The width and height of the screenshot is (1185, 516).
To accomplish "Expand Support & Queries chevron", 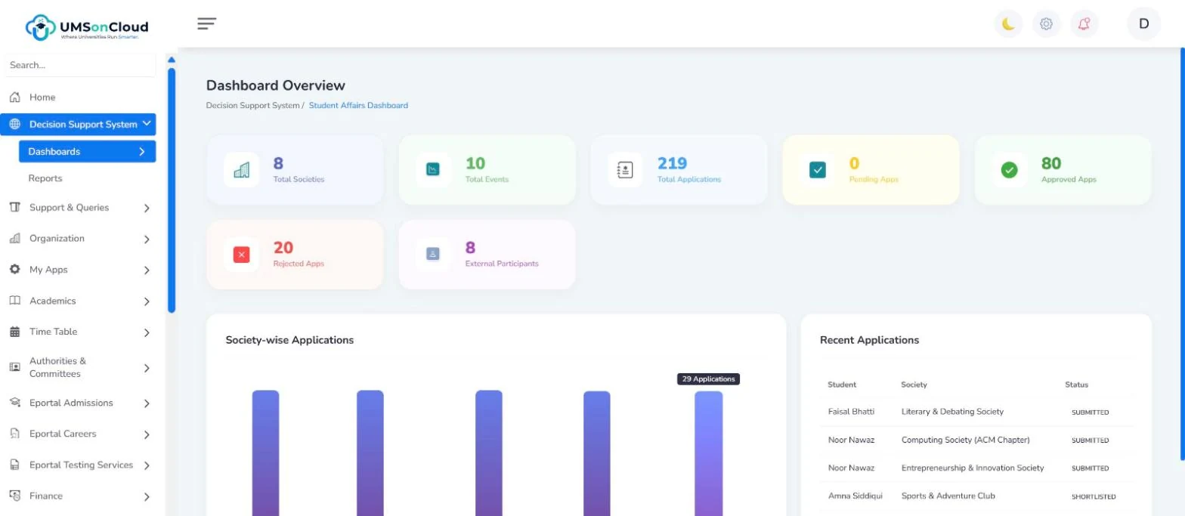I will [x=147, y=209].
